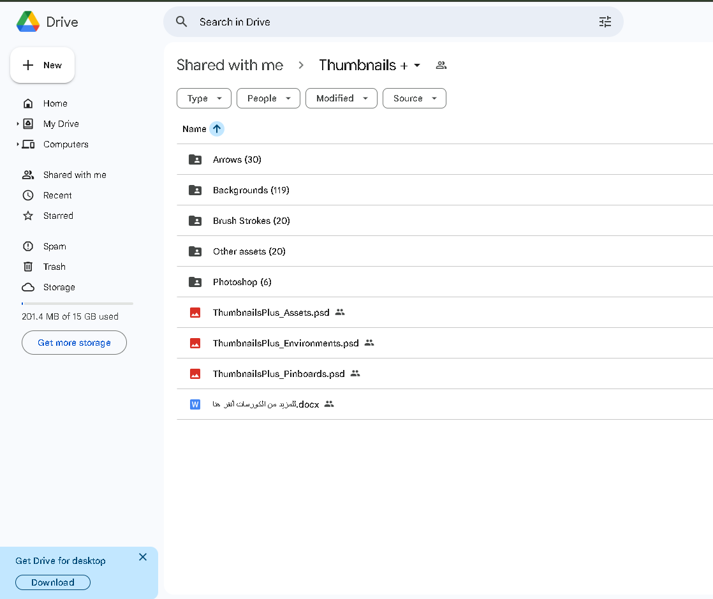The height and width of the screenshot is (599, 713).
Task: Open the Arrows (30) folder icon
Action: coord(195,159)
